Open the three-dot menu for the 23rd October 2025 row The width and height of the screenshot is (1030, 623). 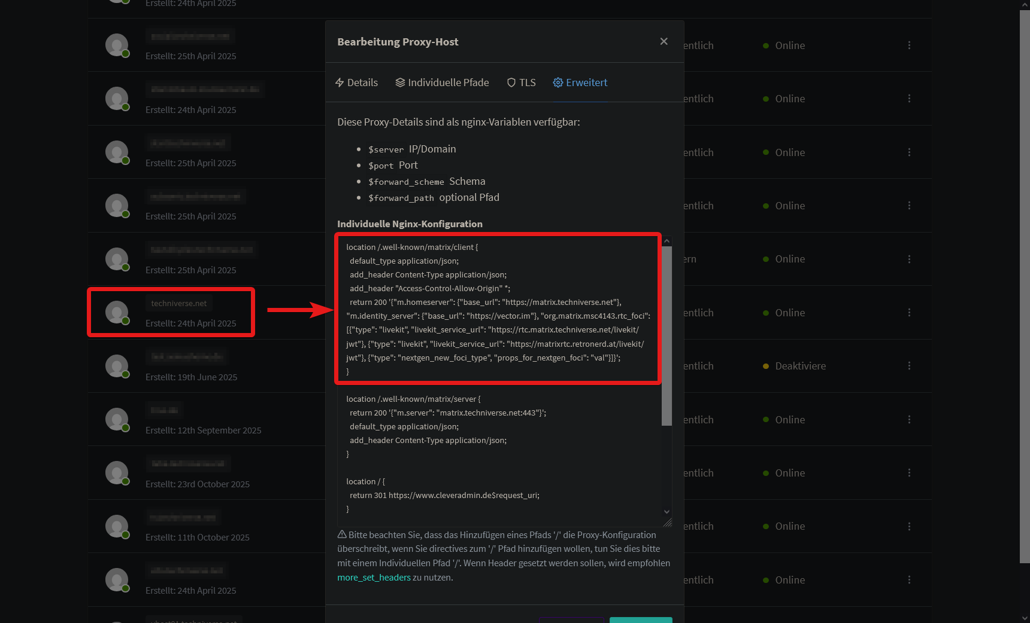tap(909, 473)
